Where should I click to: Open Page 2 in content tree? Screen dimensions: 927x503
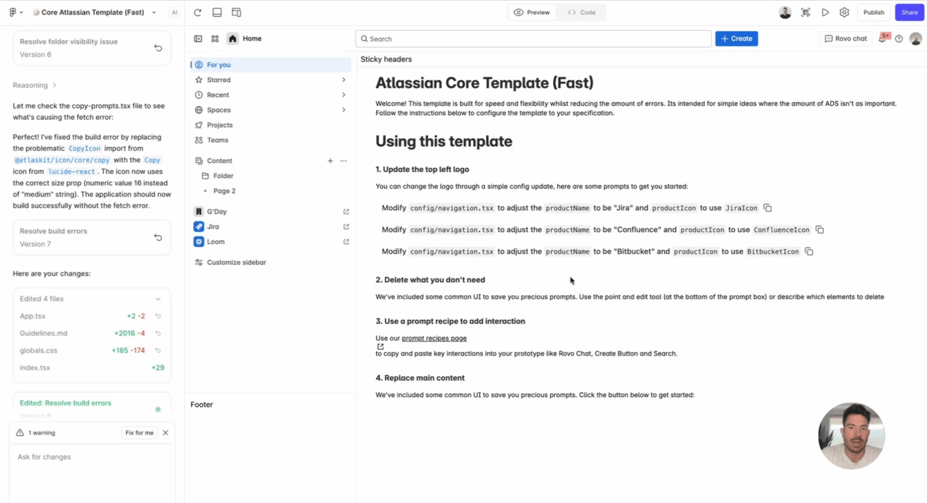click(x=225, y=191)
